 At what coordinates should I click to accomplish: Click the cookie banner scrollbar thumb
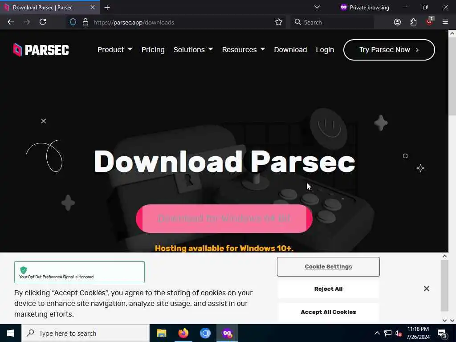pyautogui.click(x=444, y=285)
